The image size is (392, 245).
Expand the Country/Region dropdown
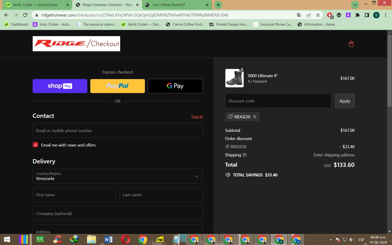tap(118, 176)
